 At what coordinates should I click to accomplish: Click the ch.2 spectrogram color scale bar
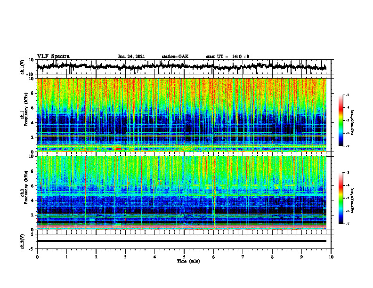(x=341, y=198)
